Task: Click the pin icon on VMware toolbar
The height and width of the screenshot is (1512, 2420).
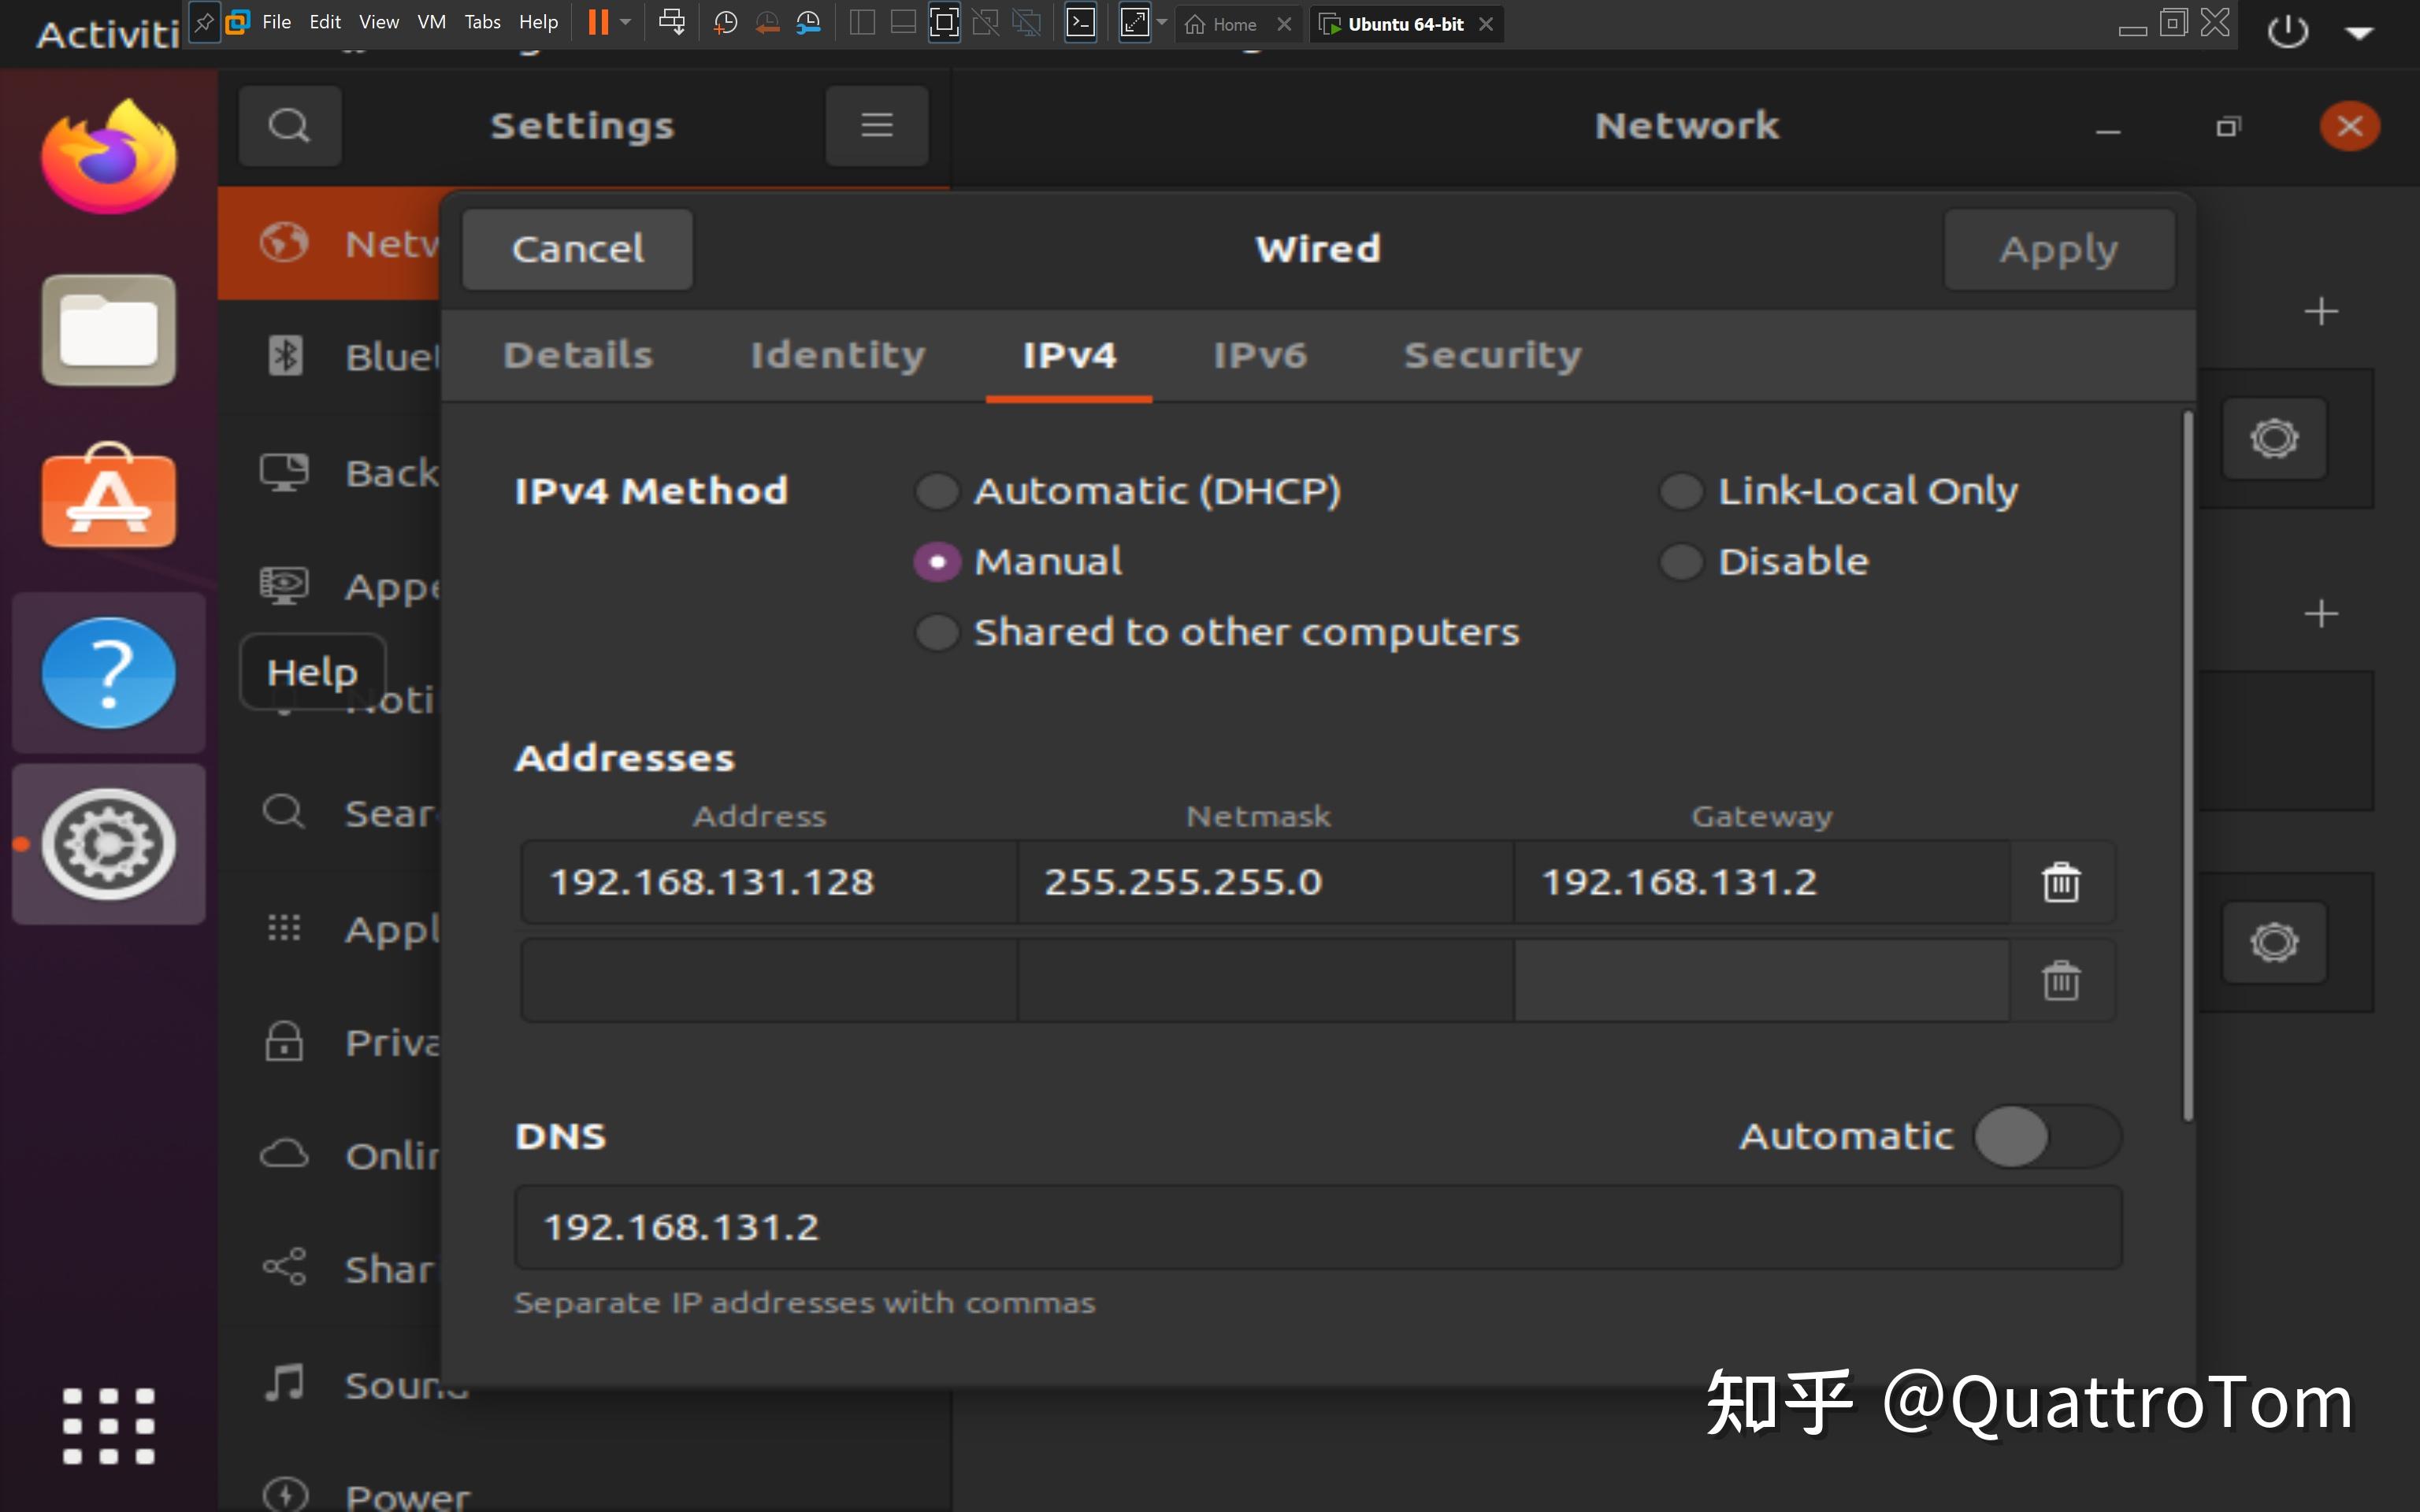Action: [204, 22]
